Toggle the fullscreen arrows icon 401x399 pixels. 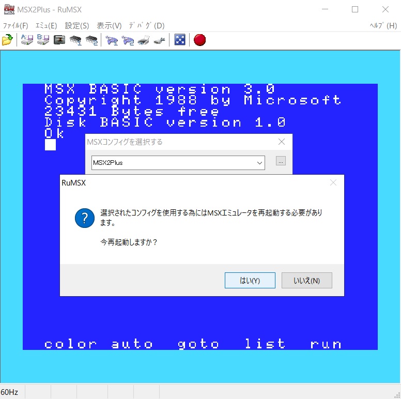(180, 40)
